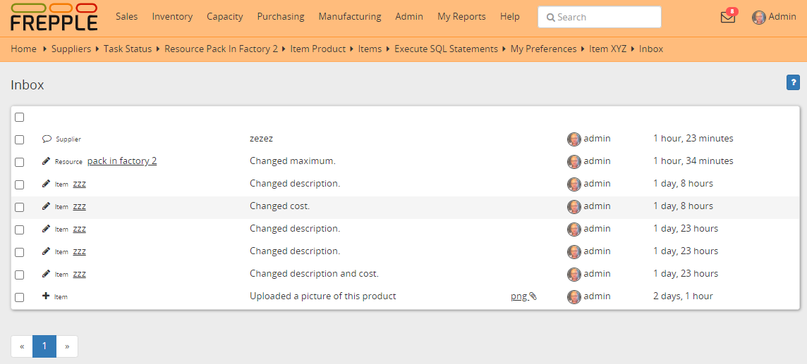Click the plus icon on uploaded picture row
Image resolution: width=807 pixels, height=364 pixels.
coord(47,296)
